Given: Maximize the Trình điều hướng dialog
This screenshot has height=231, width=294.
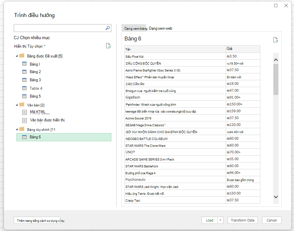Looking at the screenshot, I should pyautogui.click(x=276, y=6).
